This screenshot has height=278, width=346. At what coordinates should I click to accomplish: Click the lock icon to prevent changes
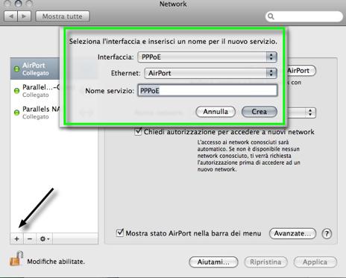coord(16,259)
